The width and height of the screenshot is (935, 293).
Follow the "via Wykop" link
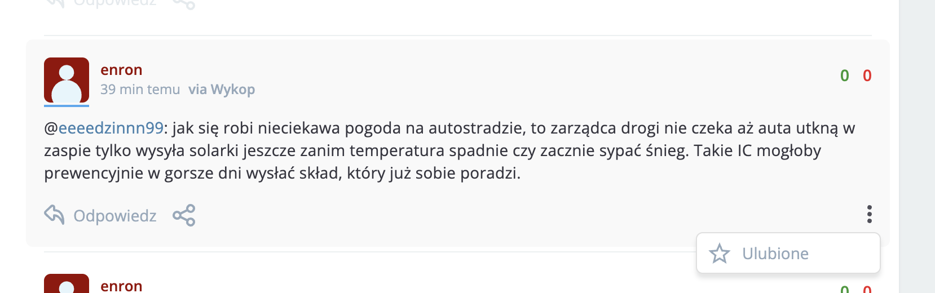(x=222, y=90)
